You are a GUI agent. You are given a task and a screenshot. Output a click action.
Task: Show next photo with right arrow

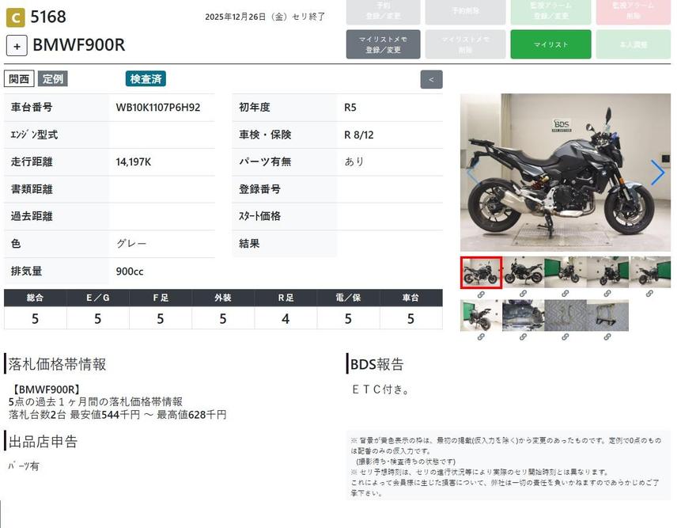tap(657, 173)
